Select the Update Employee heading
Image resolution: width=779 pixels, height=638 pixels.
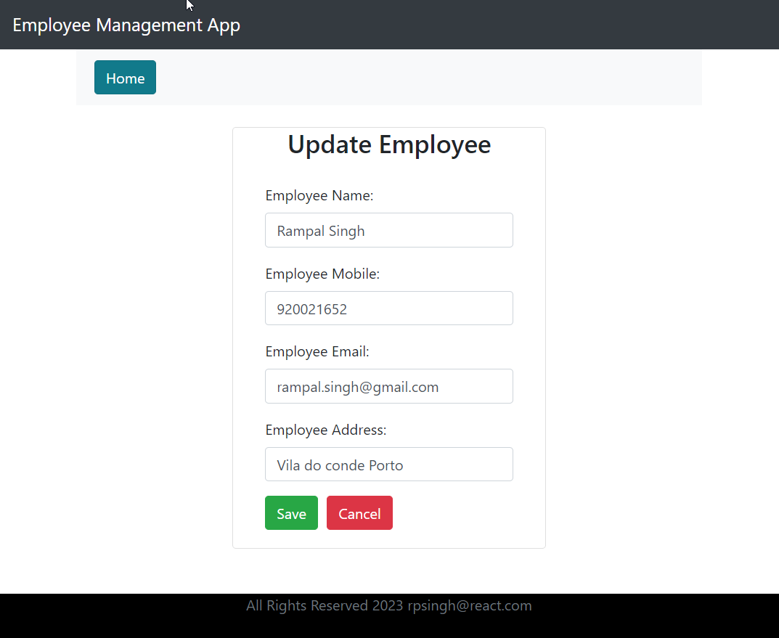pos(389,144)
